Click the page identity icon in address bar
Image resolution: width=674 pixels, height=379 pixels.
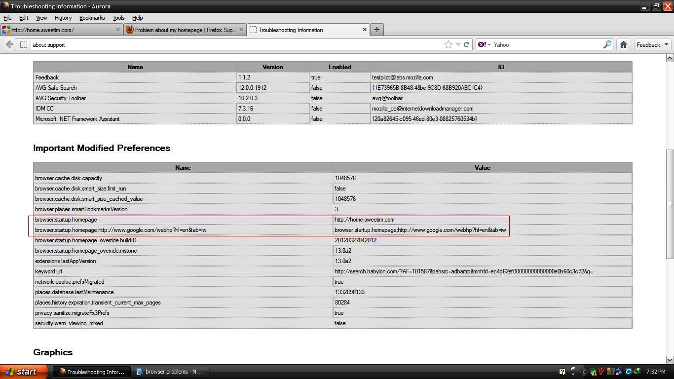click(23, 44)
